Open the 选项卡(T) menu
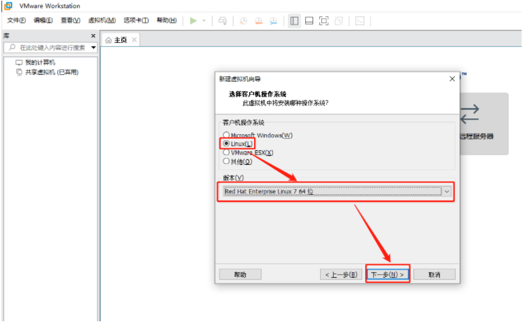 tap(136, 20)
